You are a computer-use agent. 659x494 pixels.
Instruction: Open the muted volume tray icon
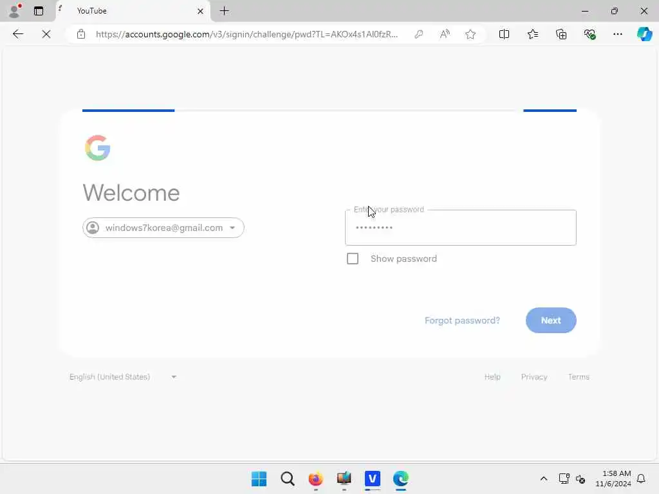[x=580, y=479]
